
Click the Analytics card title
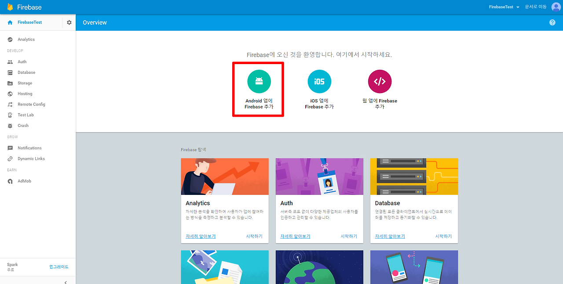198,203
